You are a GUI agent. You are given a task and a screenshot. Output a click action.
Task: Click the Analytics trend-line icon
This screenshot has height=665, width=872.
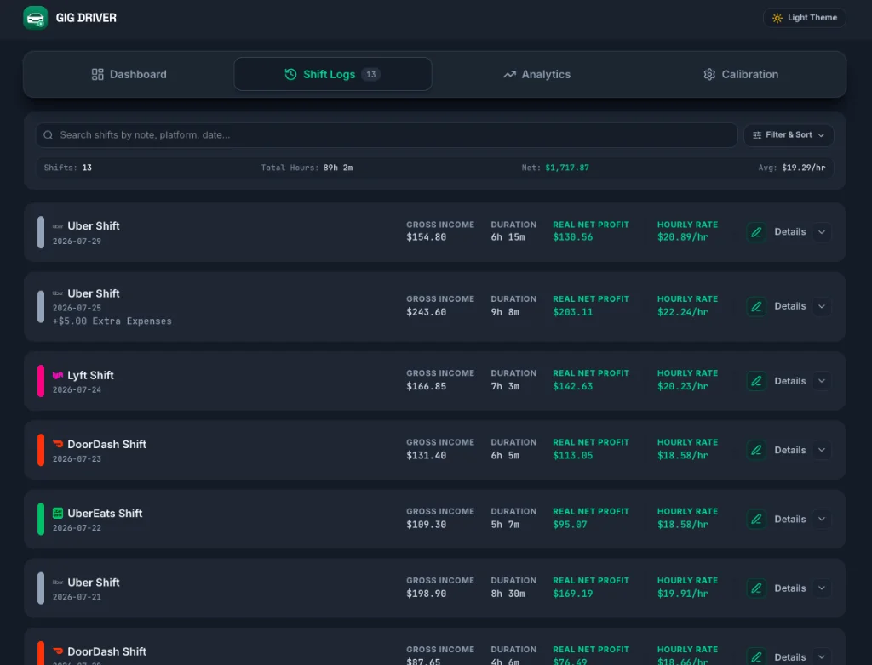coord(509,75)
